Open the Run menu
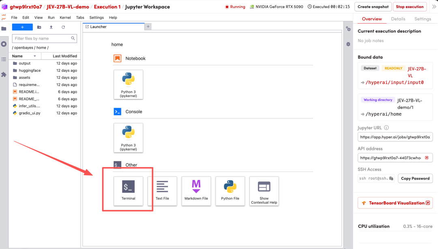Viewport: 438px width, 249px height. coord(51,17)
